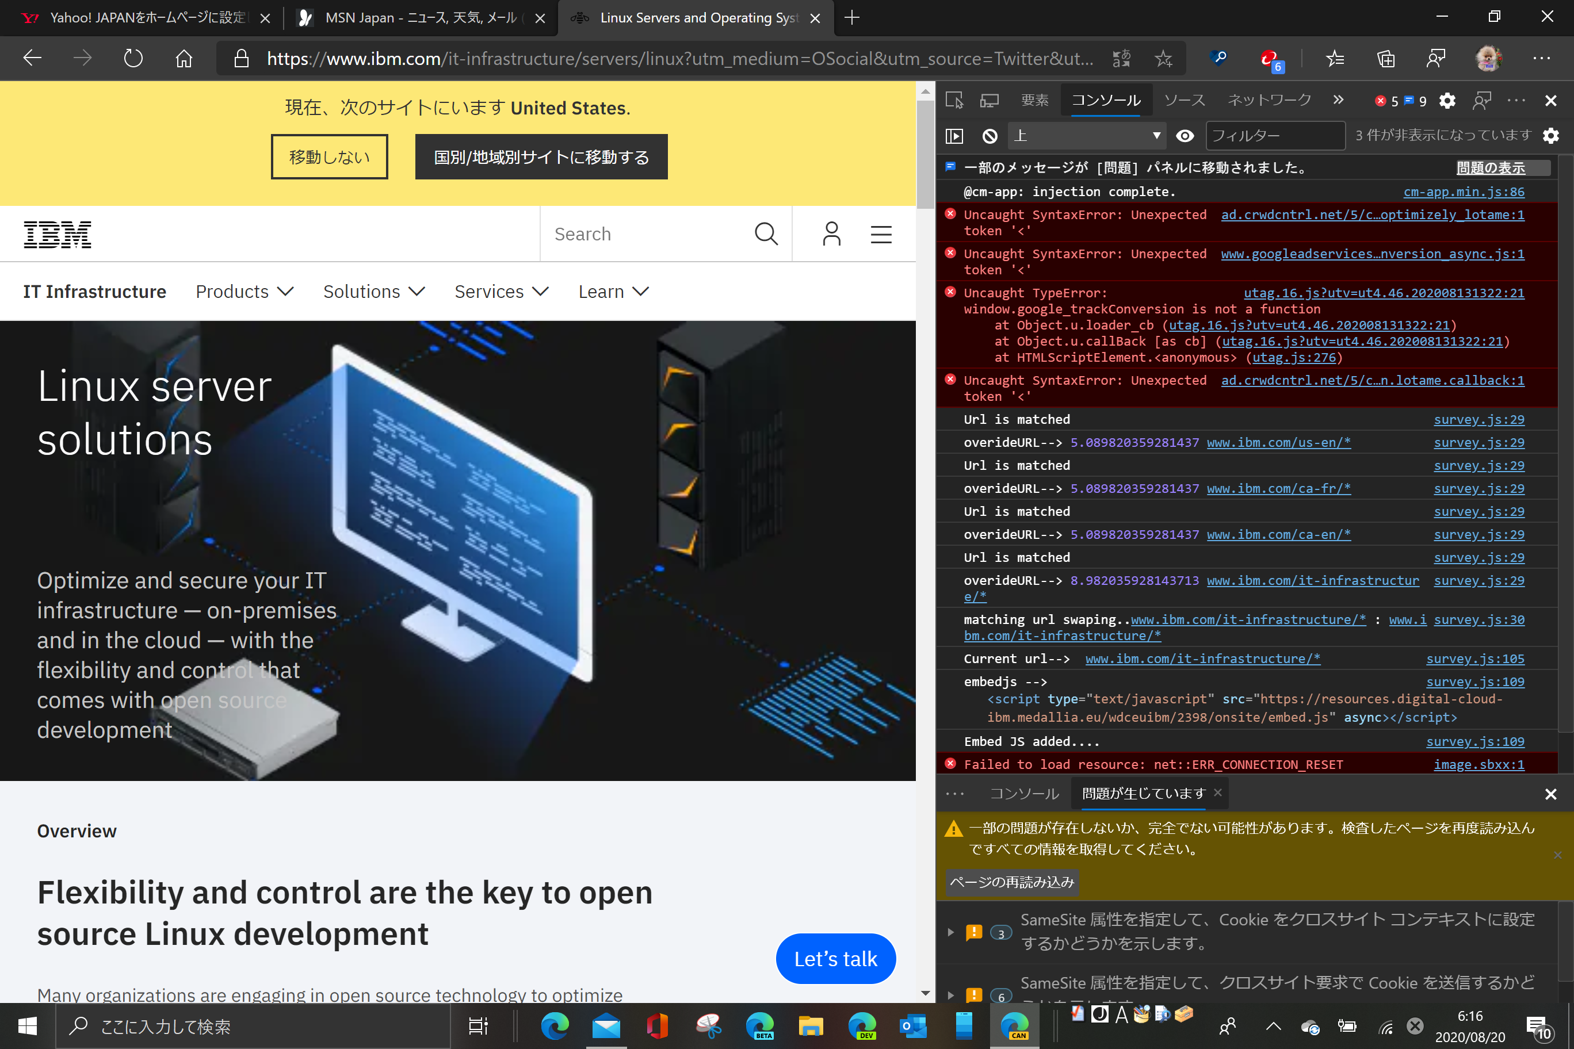Expand the Products dropdown menu

click(x=244, y=292)
